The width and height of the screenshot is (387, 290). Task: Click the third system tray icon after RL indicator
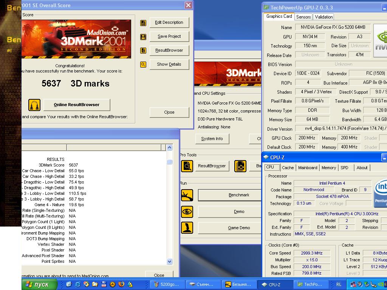(x=367, y=285)
